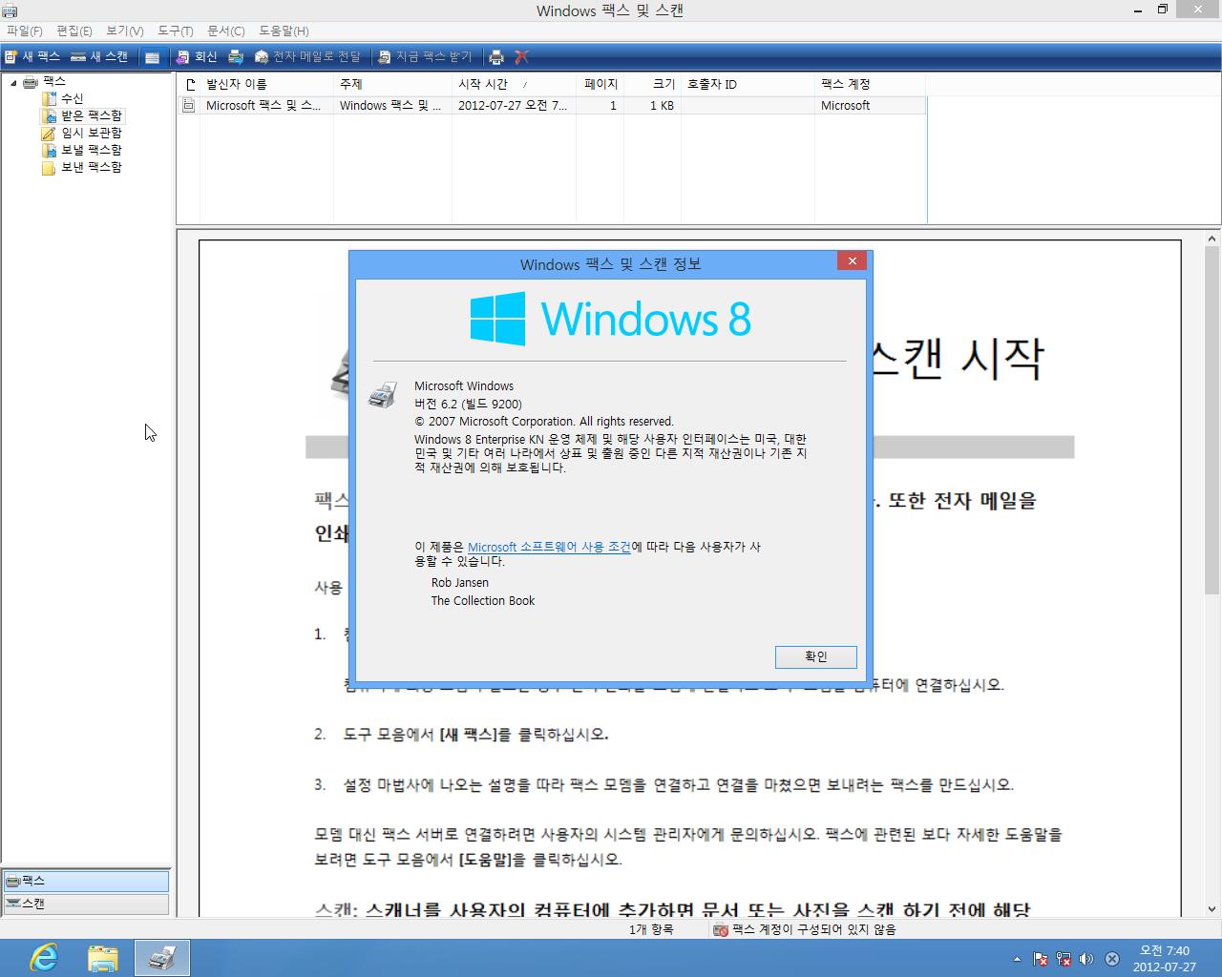1222x977 pixels.
Task: Open the Microsoft 소프트웨어 사용 조건 link
Action: 549,547
